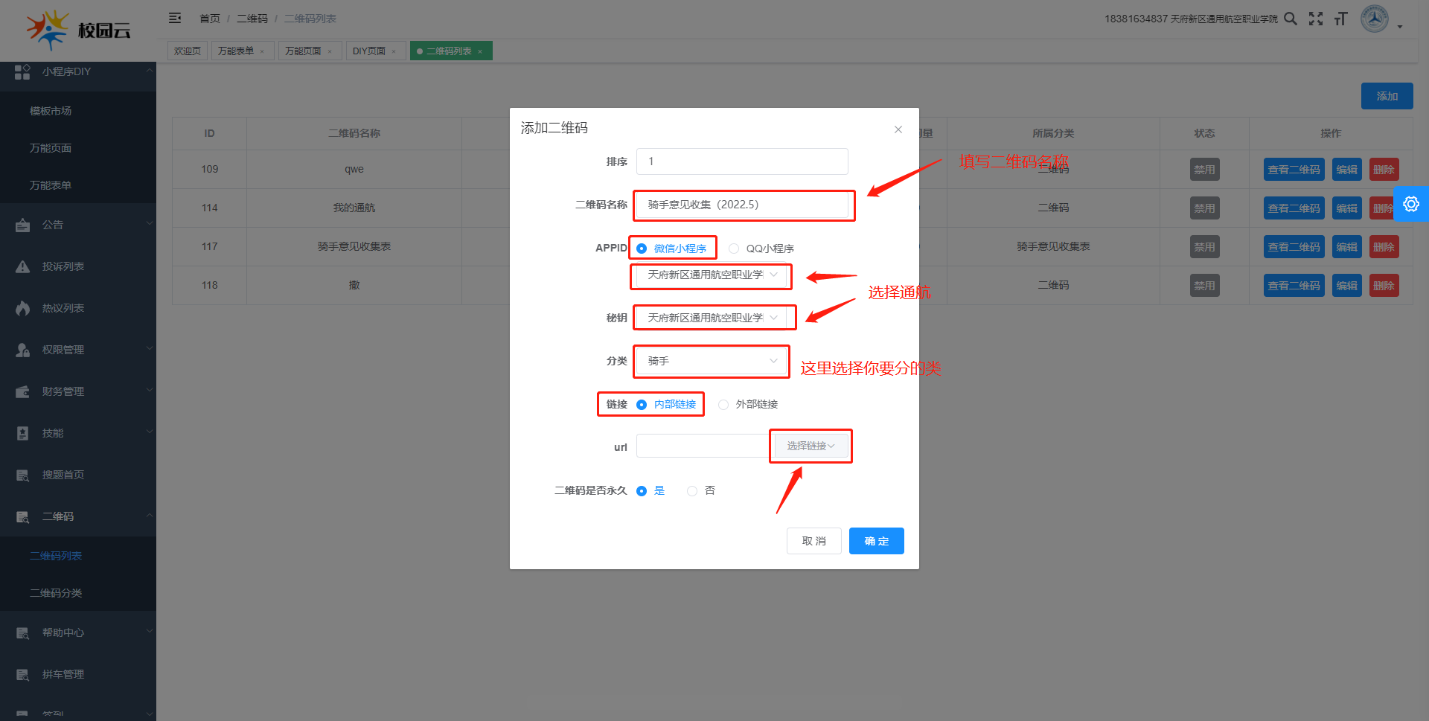The image size is (1429, 721).
Task: Open the APPID 天府新区 dropdown
Action: pos(712,275)
